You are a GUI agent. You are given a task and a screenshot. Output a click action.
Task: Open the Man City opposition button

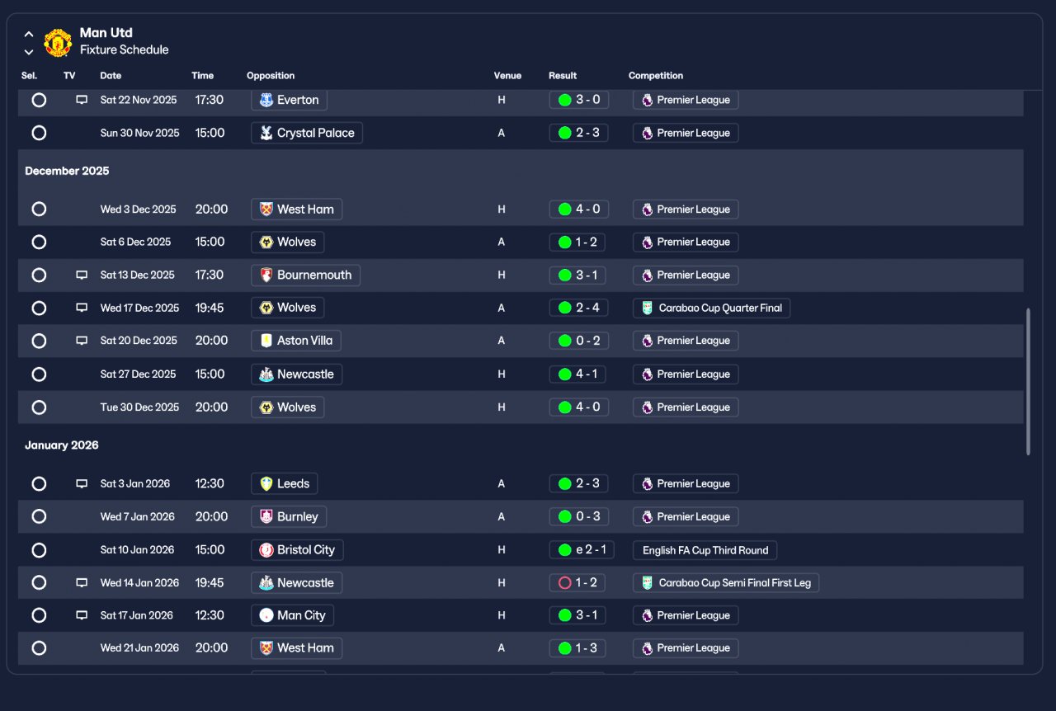click(293, 615)
